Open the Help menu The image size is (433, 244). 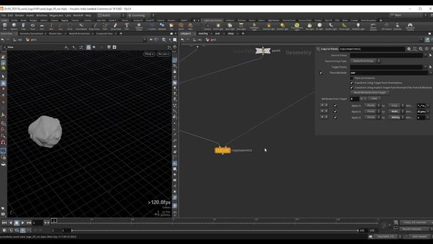coord(88,15)
